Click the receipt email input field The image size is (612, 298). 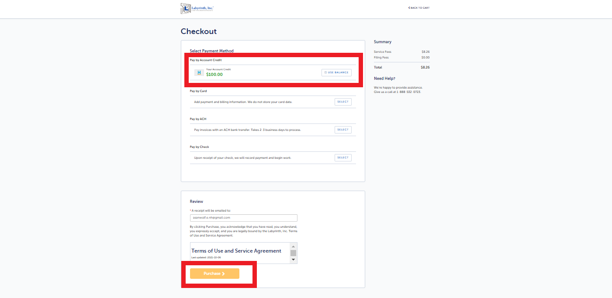coord(244,218)
